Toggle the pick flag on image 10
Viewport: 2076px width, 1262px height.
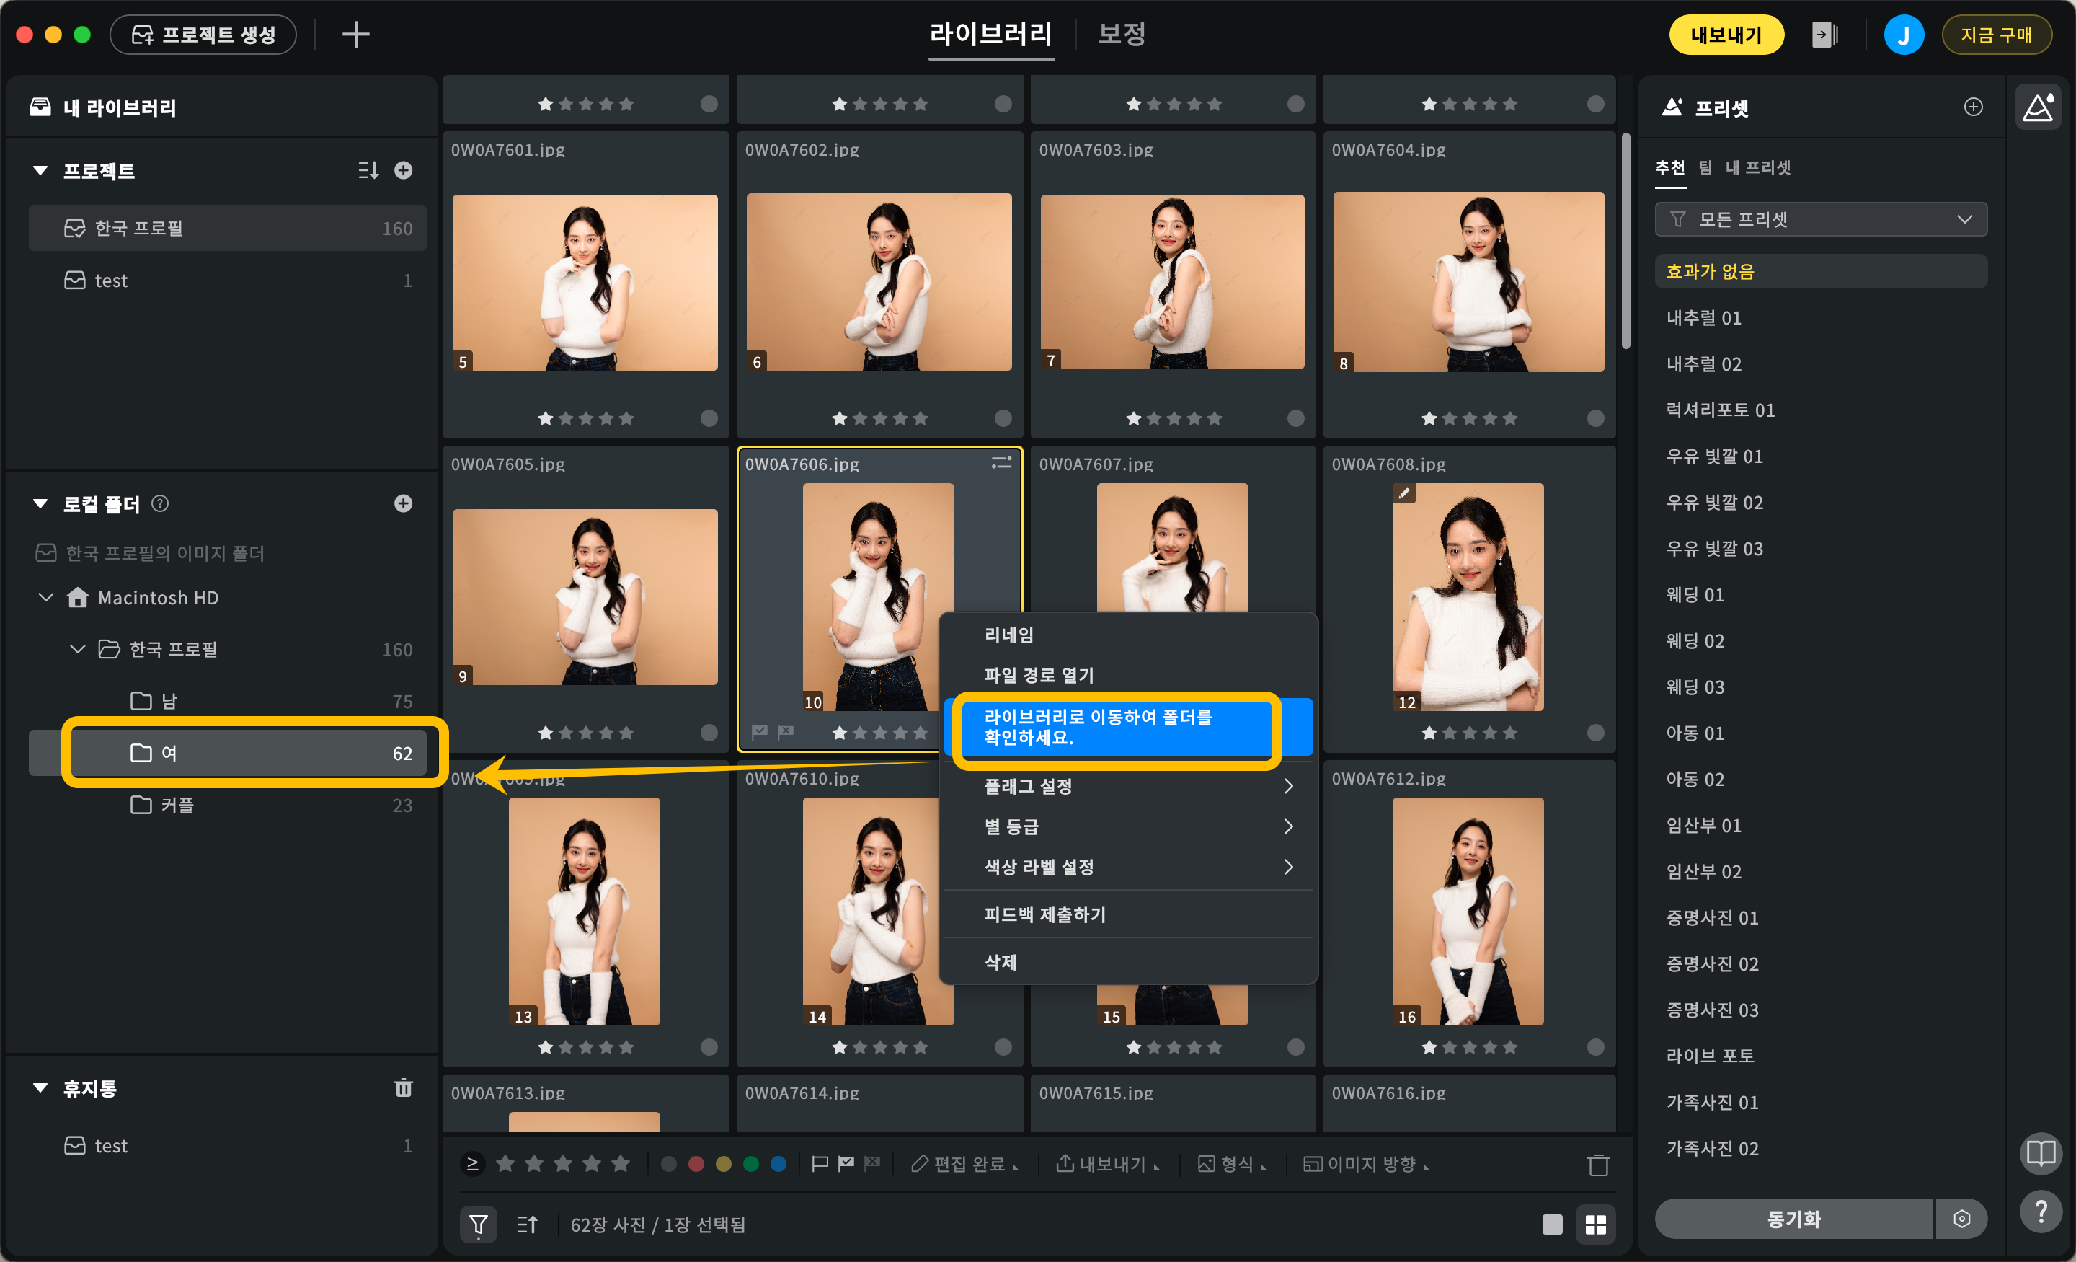click(760, 732)
